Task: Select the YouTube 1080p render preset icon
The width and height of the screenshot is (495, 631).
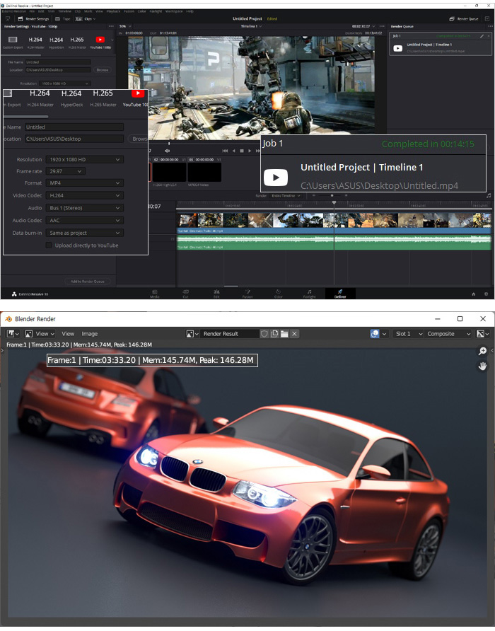Action: pyautogui.click(x=138, y=94)
